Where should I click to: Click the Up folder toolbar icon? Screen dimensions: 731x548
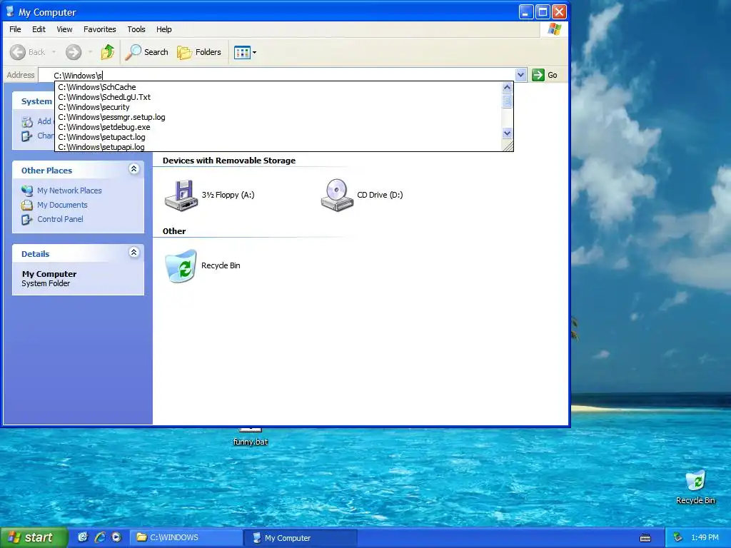tap(108, 52)
